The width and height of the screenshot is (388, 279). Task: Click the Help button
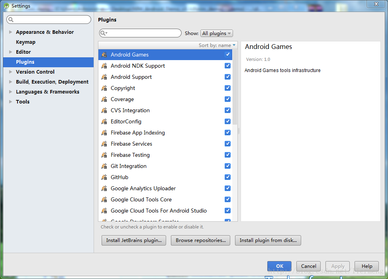pos(367,266)
